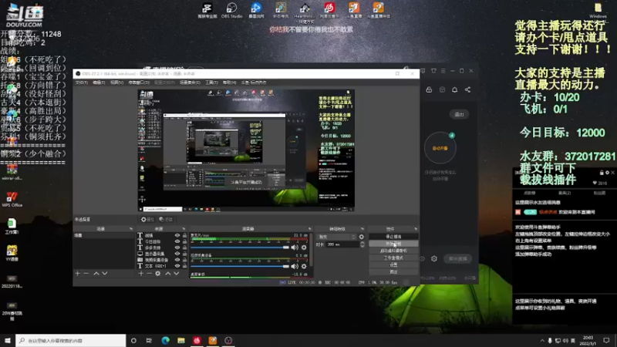Click the OBS preview canvas thumbnail
The image size is (617, 347).
(246, 150)
